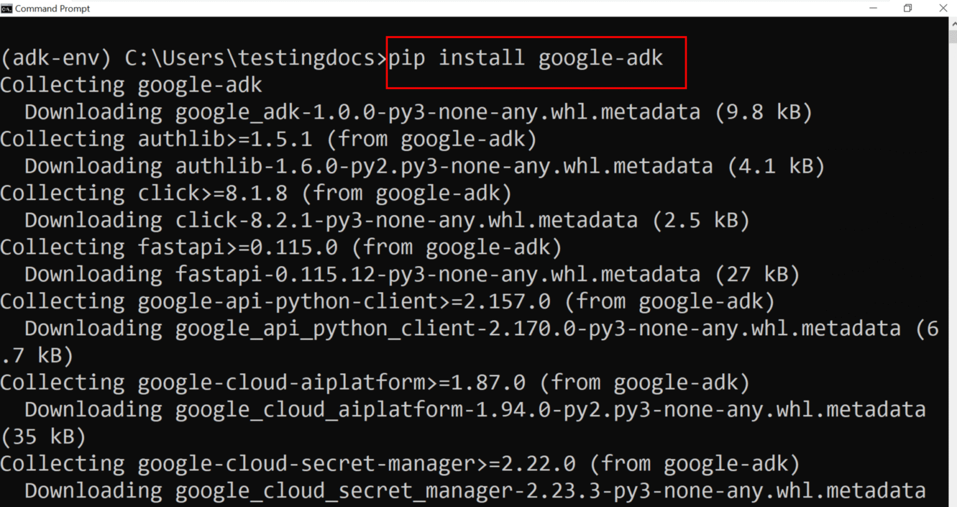Click the (35 kB) metadata size text
957x507 pixels.
pyautogui.click(x=42, y=436)
